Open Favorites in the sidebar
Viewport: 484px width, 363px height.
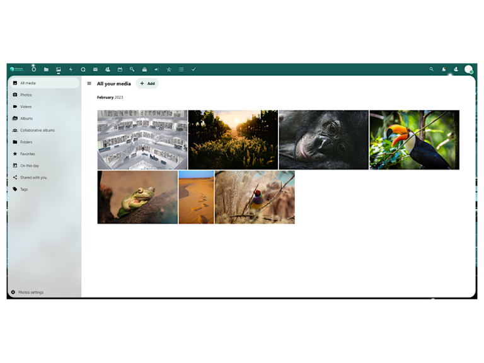click(45, 154)
